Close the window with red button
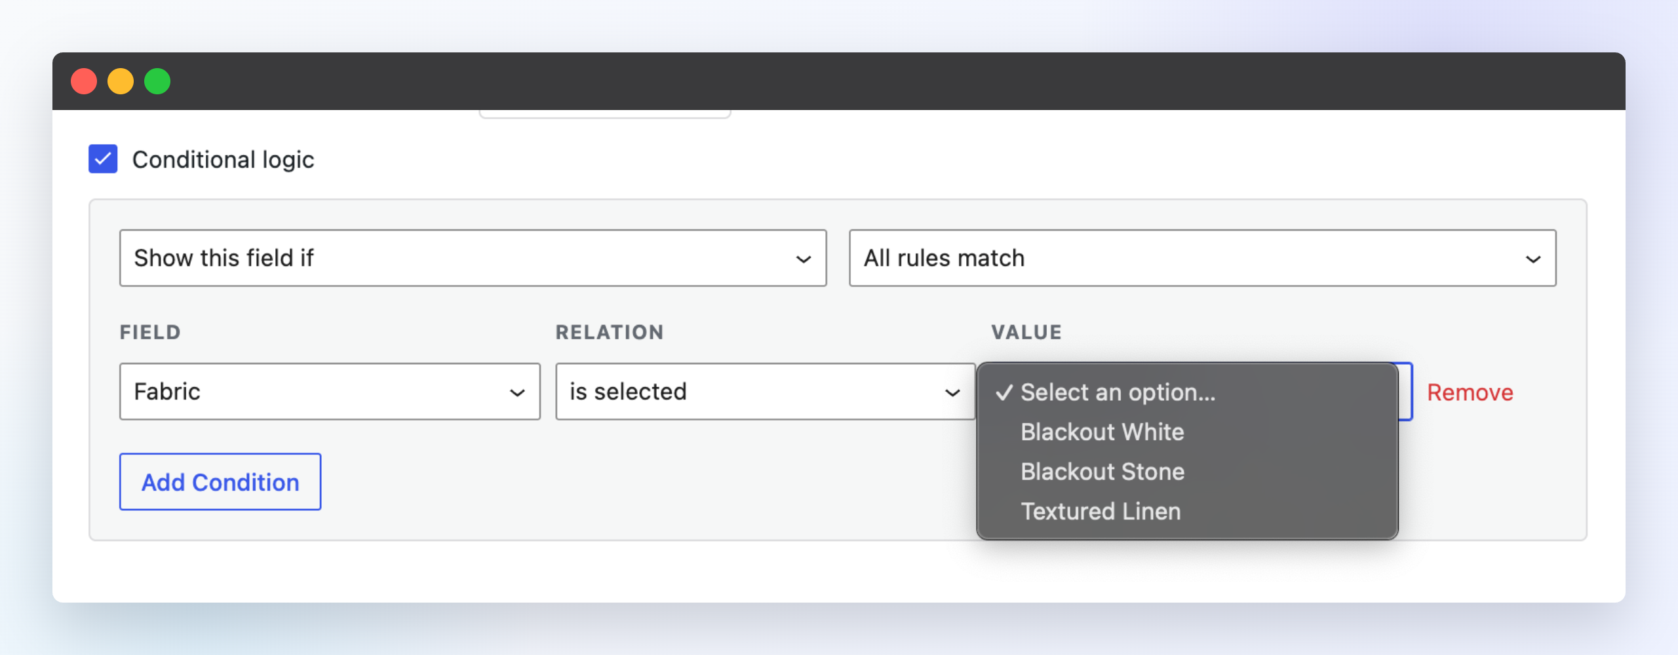The width and height of the screenshot is (1678, 655). [x=84, y=81]
